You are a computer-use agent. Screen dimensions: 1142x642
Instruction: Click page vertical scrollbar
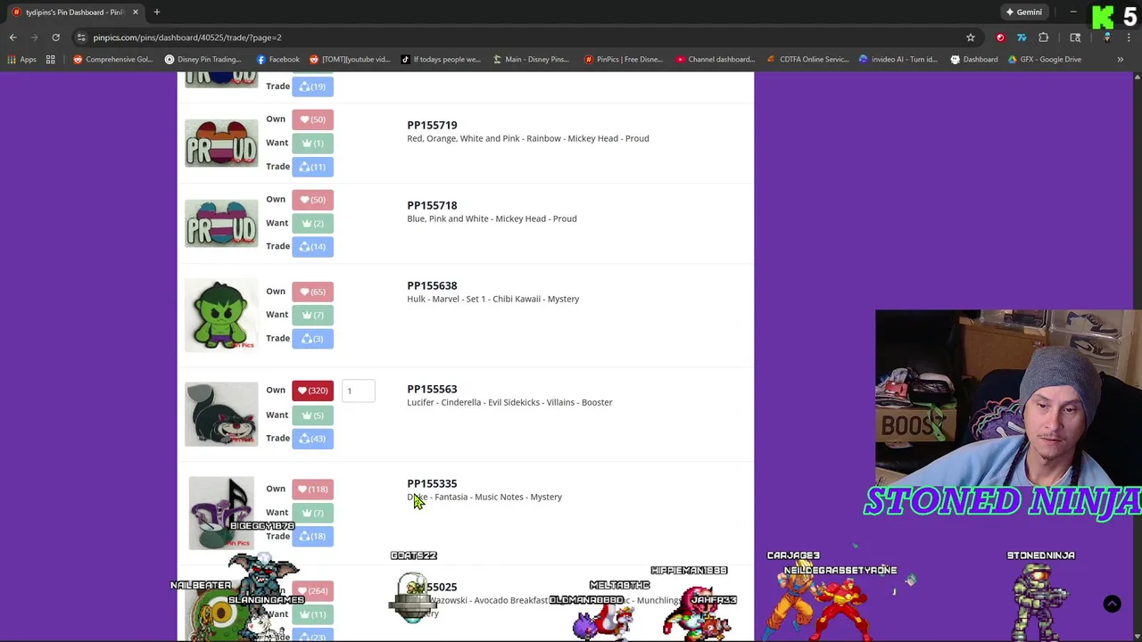pos(1137,357)
